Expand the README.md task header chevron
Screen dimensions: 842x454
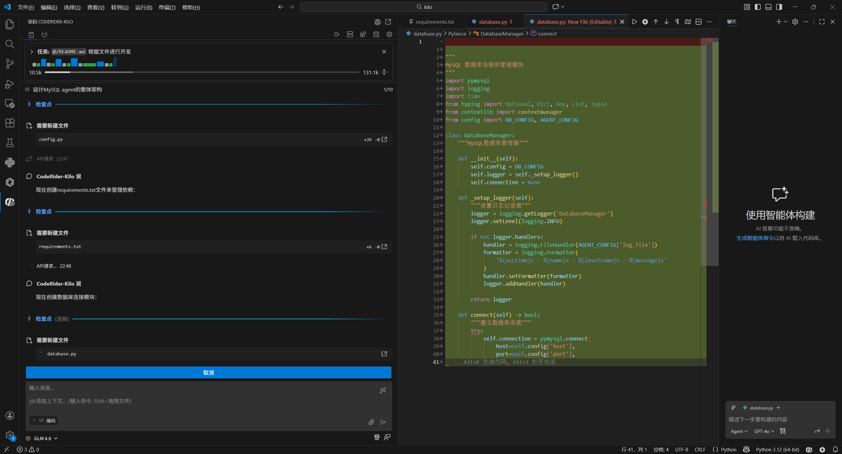point(32,52)
